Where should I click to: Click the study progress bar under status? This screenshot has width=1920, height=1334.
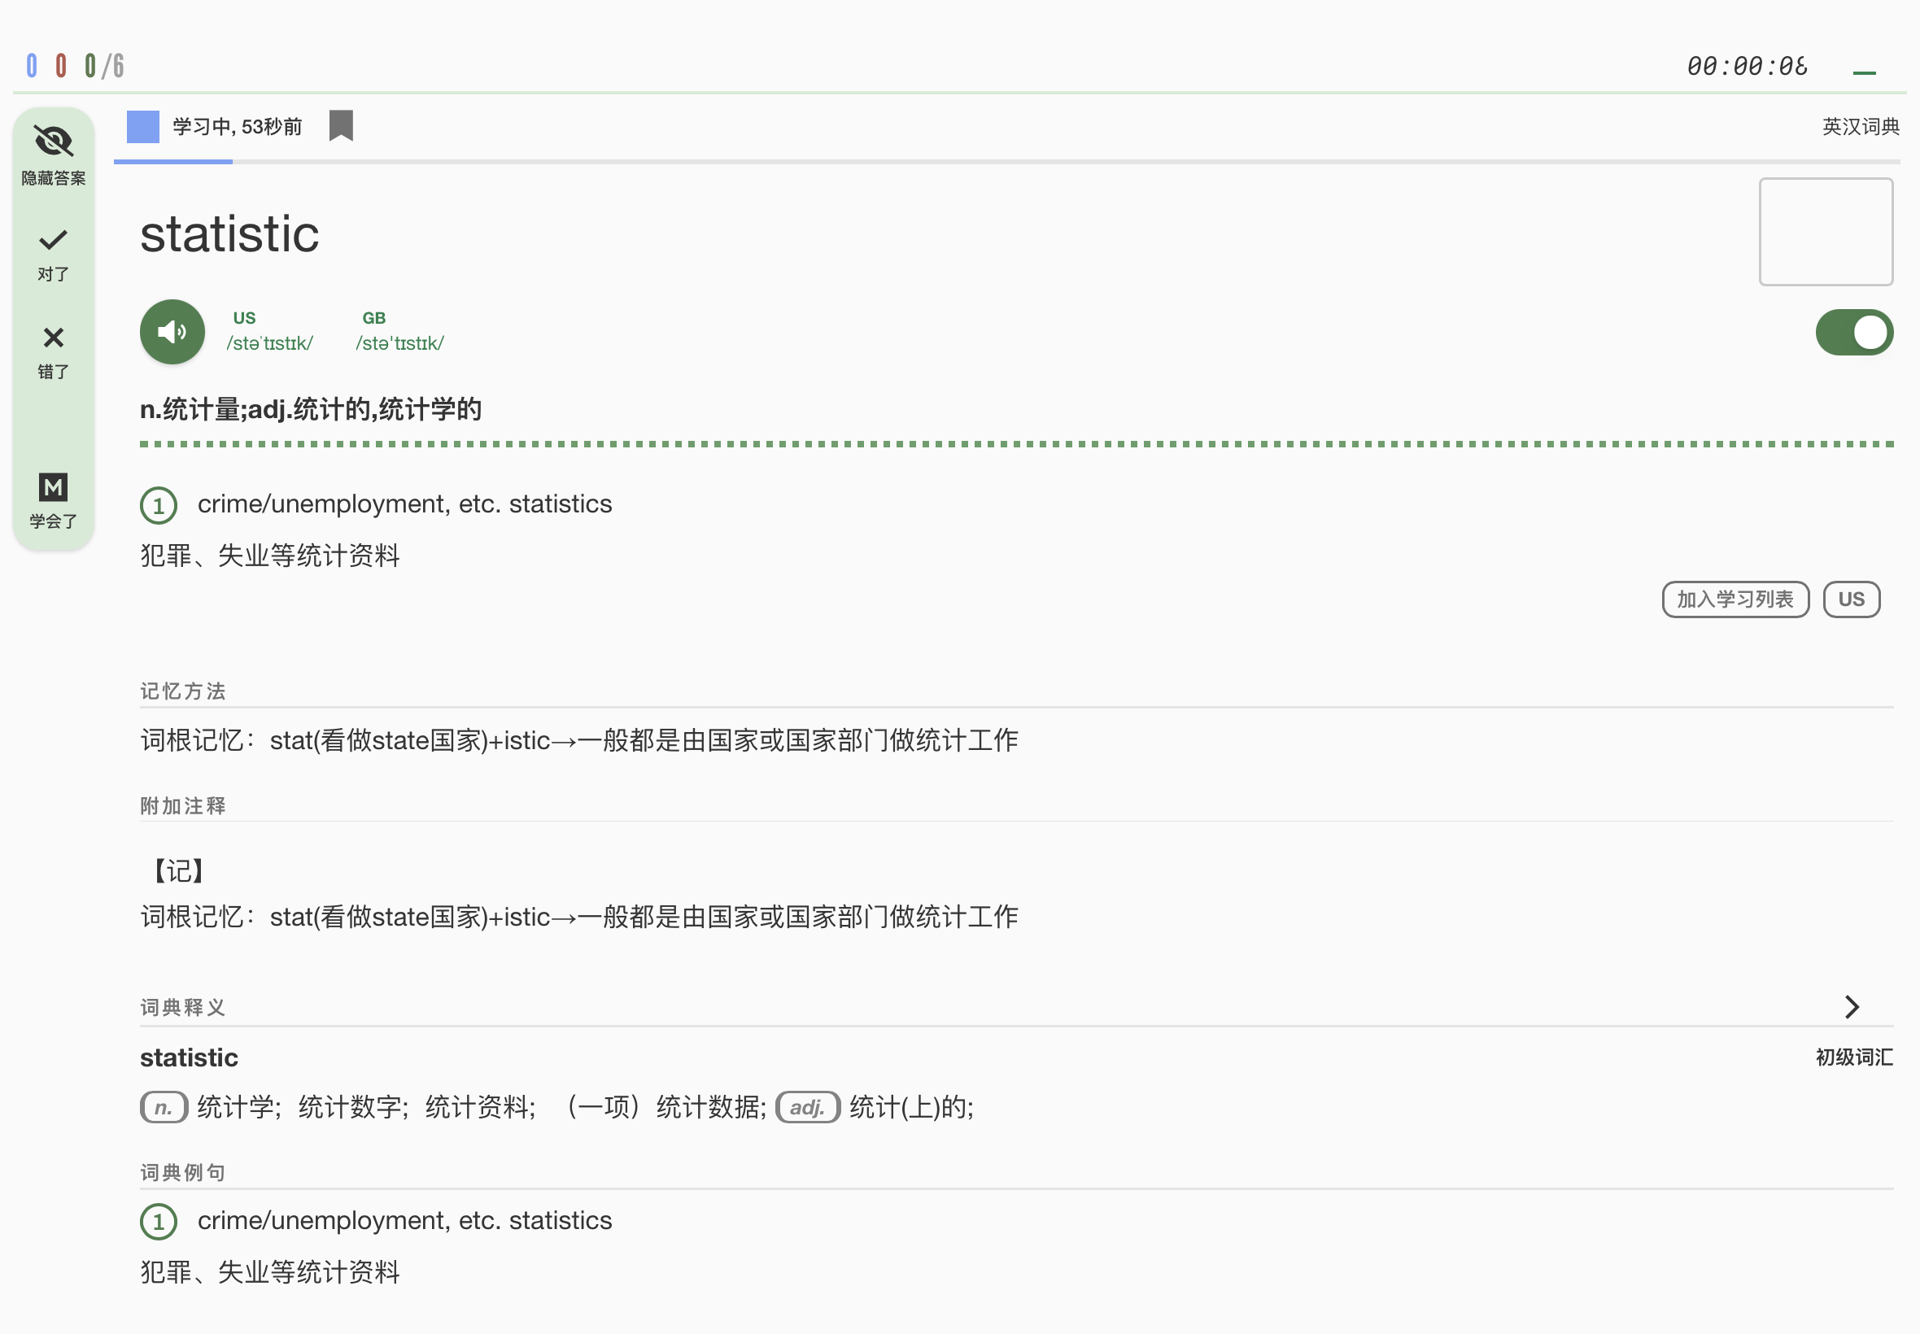coord(1006,161)
